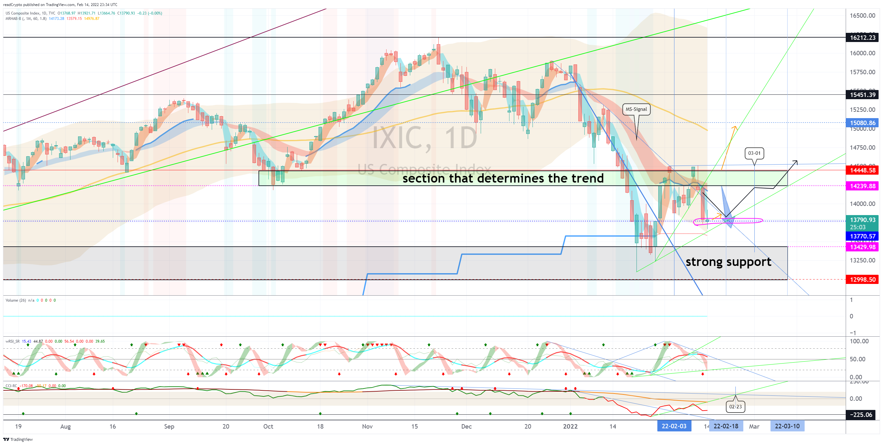
Task: Click the US Composite Index legend title
Action: click(x=31, y=13)
